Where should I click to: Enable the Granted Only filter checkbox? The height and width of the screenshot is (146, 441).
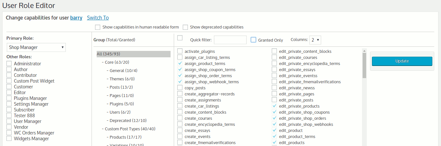[x=253, y=40]
